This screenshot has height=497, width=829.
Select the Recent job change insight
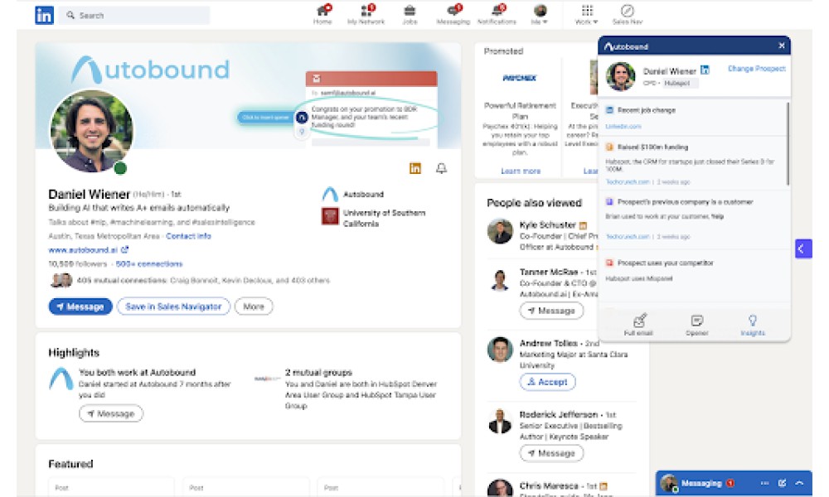(647, 110)
